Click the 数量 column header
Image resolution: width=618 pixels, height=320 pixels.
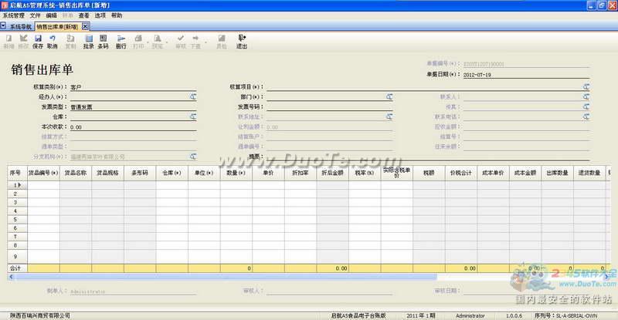(x=236, y=173)
